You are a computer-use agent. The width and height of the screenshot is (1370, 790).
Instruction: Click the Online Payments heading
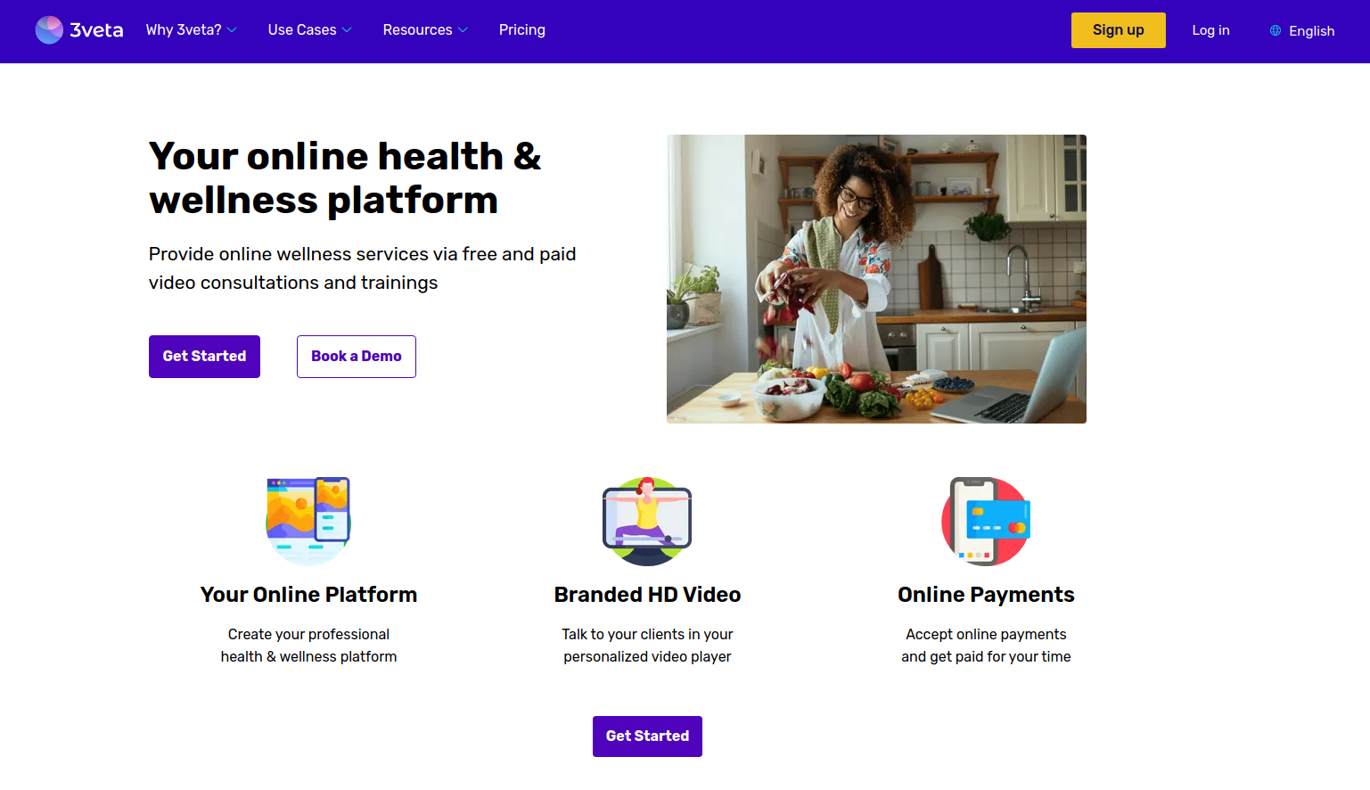(986, 595)
